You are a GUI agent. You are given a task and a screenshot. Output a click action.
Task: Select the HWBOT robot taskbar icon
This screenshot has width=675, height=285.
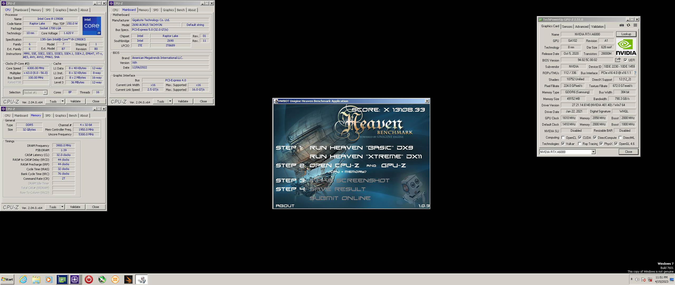pos(142,279)
